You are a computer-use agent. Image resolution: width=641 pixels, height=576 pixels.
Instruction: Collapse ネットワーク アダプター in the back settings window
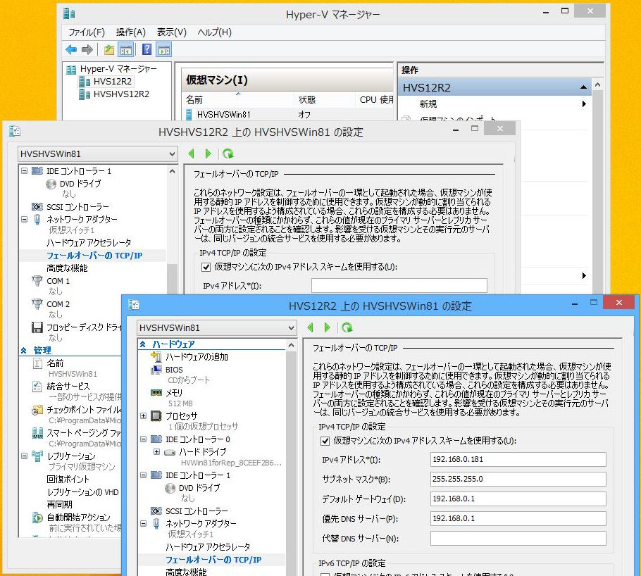25,220
